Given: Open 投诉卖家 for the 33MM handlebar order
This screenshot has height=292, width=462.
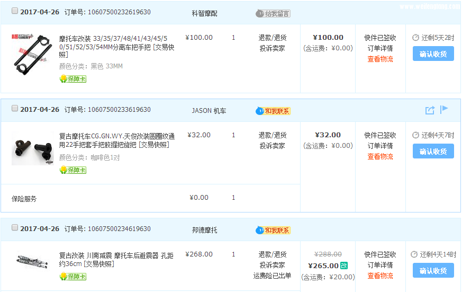Looking at the screenshot, I should tap(272, 48).
